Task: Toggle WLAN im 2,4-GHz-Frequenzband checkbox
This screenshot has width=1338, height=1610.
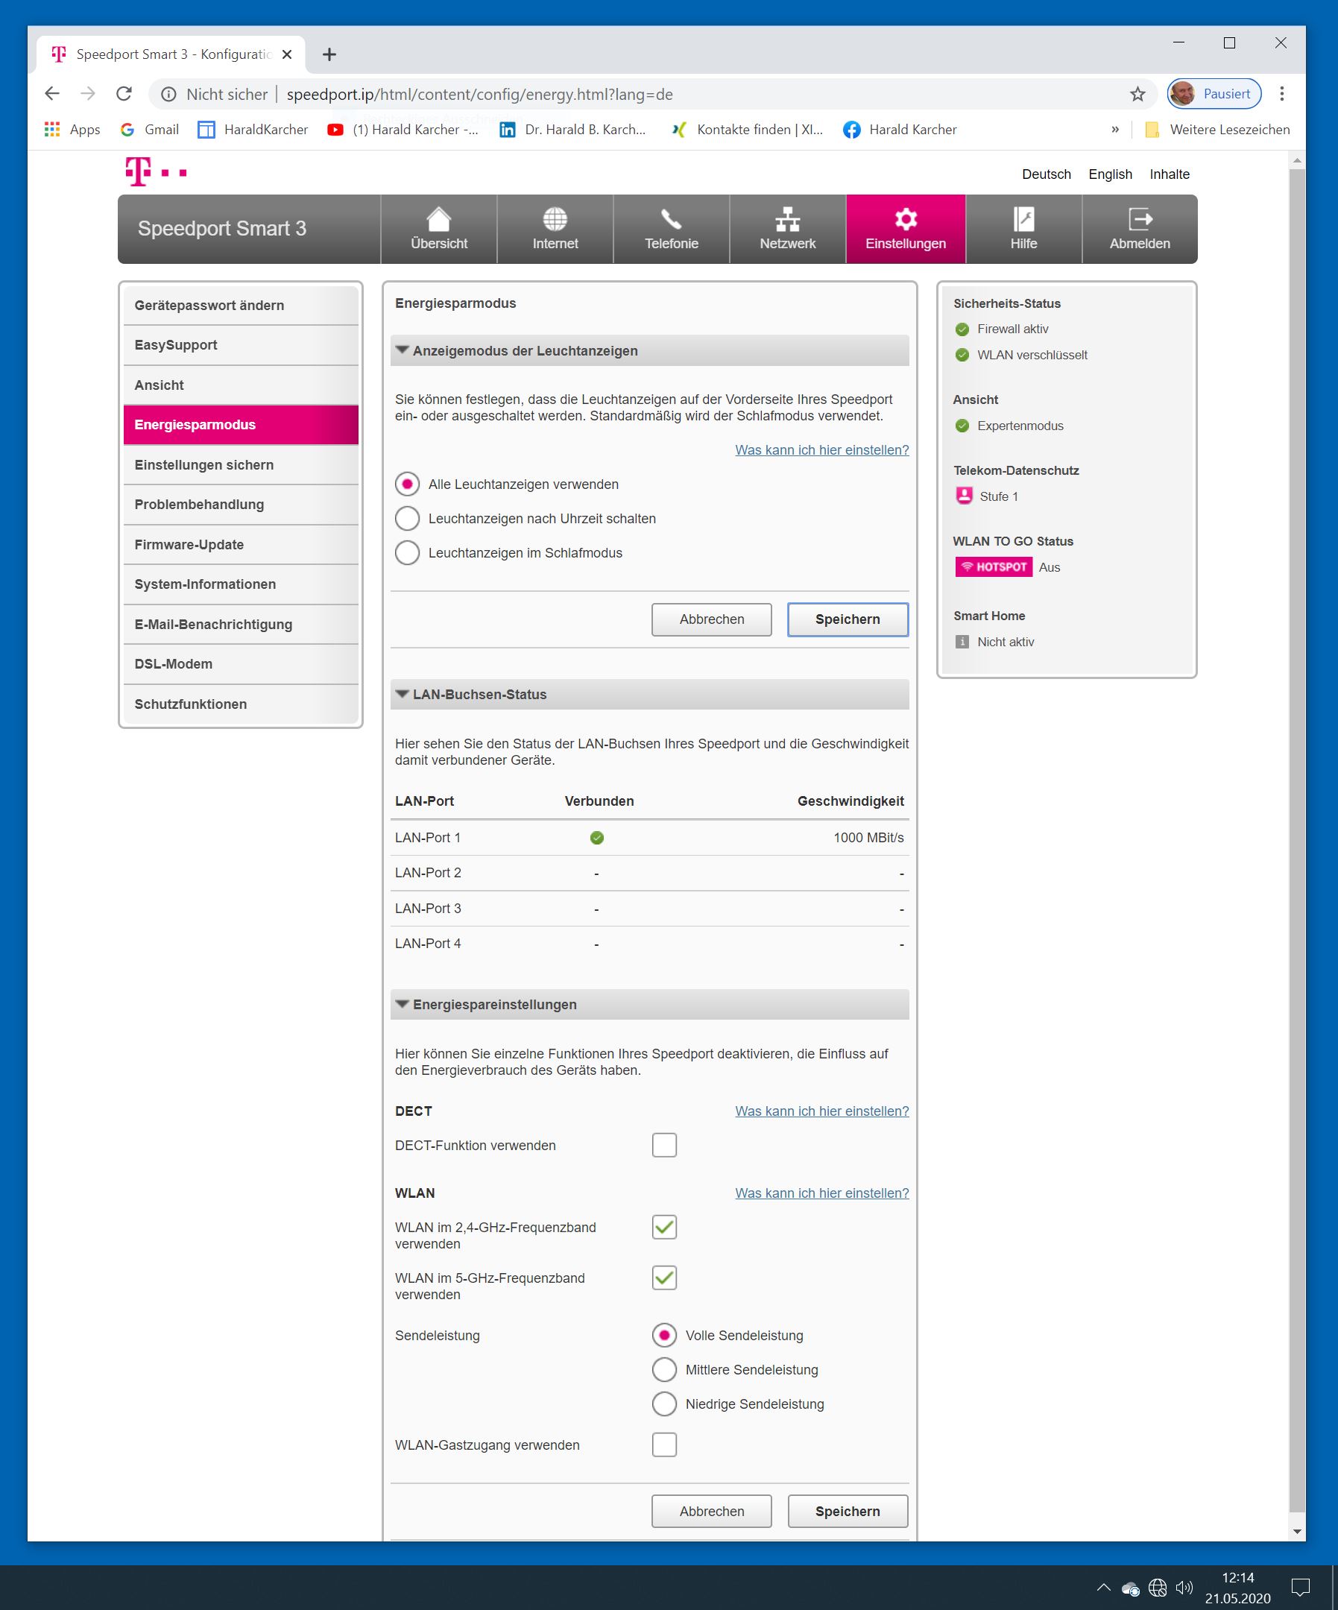Action: pos(664,1227)
